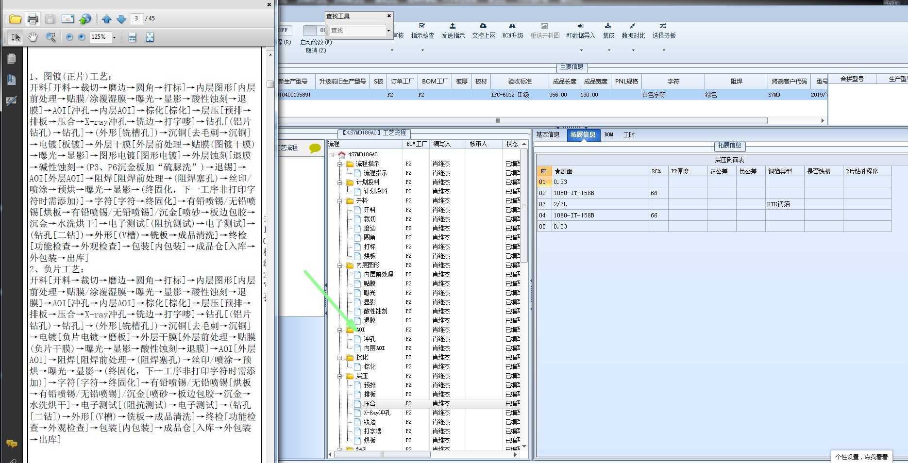Open the 125% zoom level dropdown
The width and height of the screenshot is (908, 463).
click(115, 37)
